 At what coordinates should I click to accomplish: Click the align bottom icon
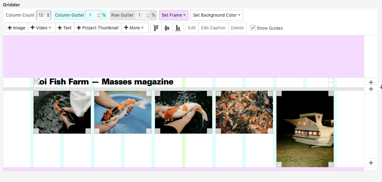pos(178,28)
